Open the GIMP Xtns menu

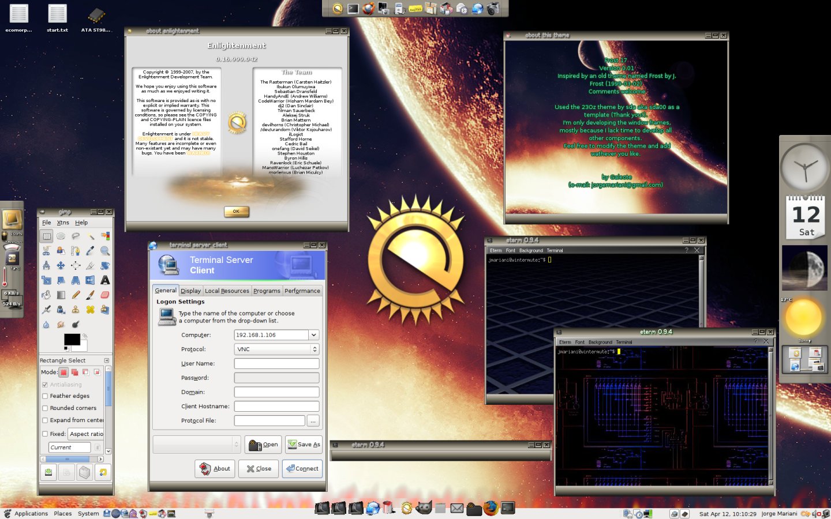(x=63, y=223)
